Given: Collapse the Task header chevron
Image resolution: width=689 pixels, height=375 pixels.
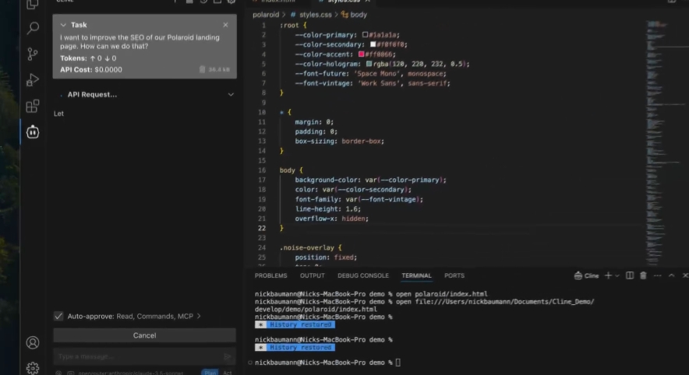Looking at the screenshot, I should (63, 25).
